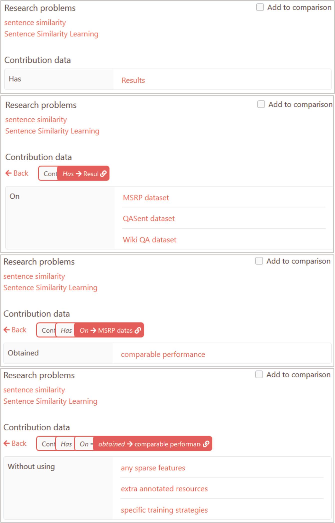Select 'Has' breadcrumb in bottom panel

pos(66,444)
